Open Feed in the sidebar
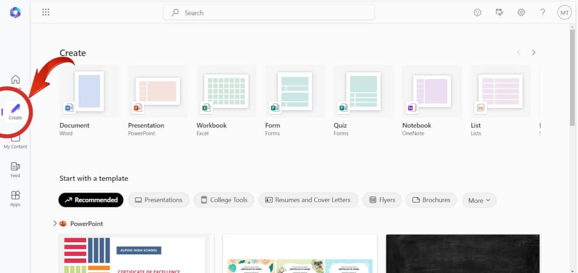Viewport: 578px width, 273px height. point(15,170)
